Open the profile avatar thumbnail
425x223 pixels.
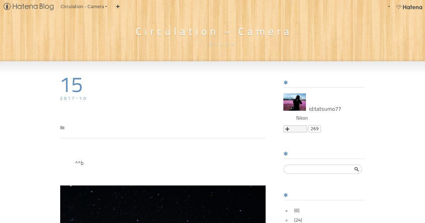[295, 102]
